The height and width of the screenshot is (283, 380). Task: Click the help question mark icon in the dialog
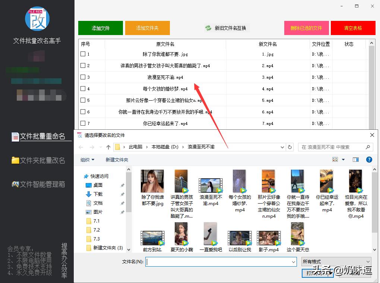coord(369,159)
